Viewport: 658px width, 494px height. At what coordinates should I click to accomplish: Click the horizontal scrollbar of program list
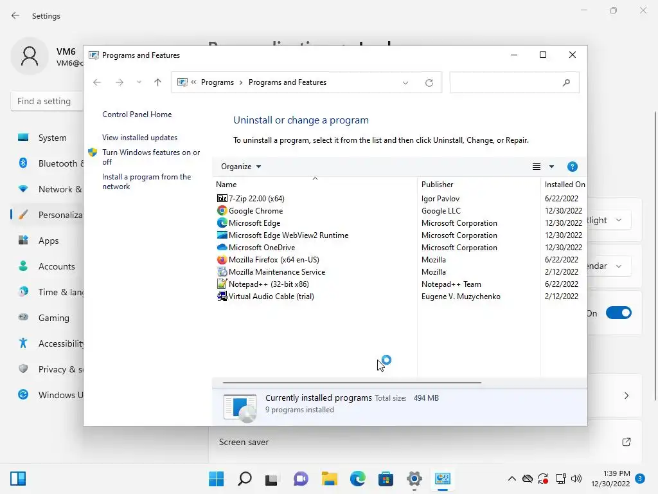coord(351,383)
